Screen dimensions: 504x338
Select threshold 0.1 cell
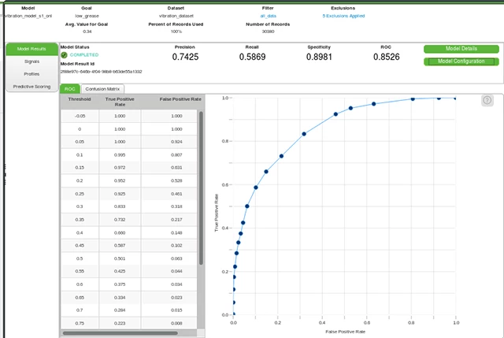click(x=80, y=154)
